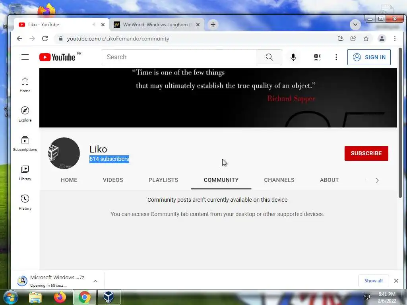Open the channel HOME tab
Screen dimensions: 407x305
tap(69, 180)
